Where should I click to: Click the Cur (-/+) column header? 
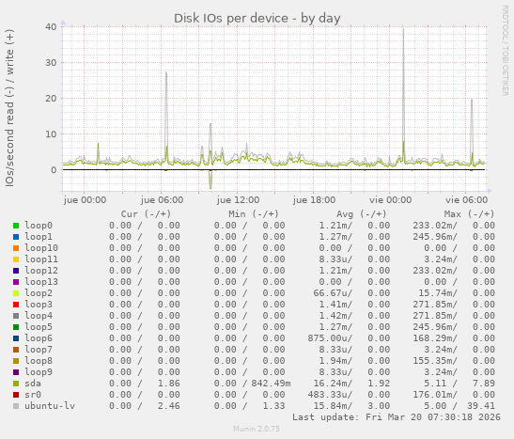pos(146,214)
